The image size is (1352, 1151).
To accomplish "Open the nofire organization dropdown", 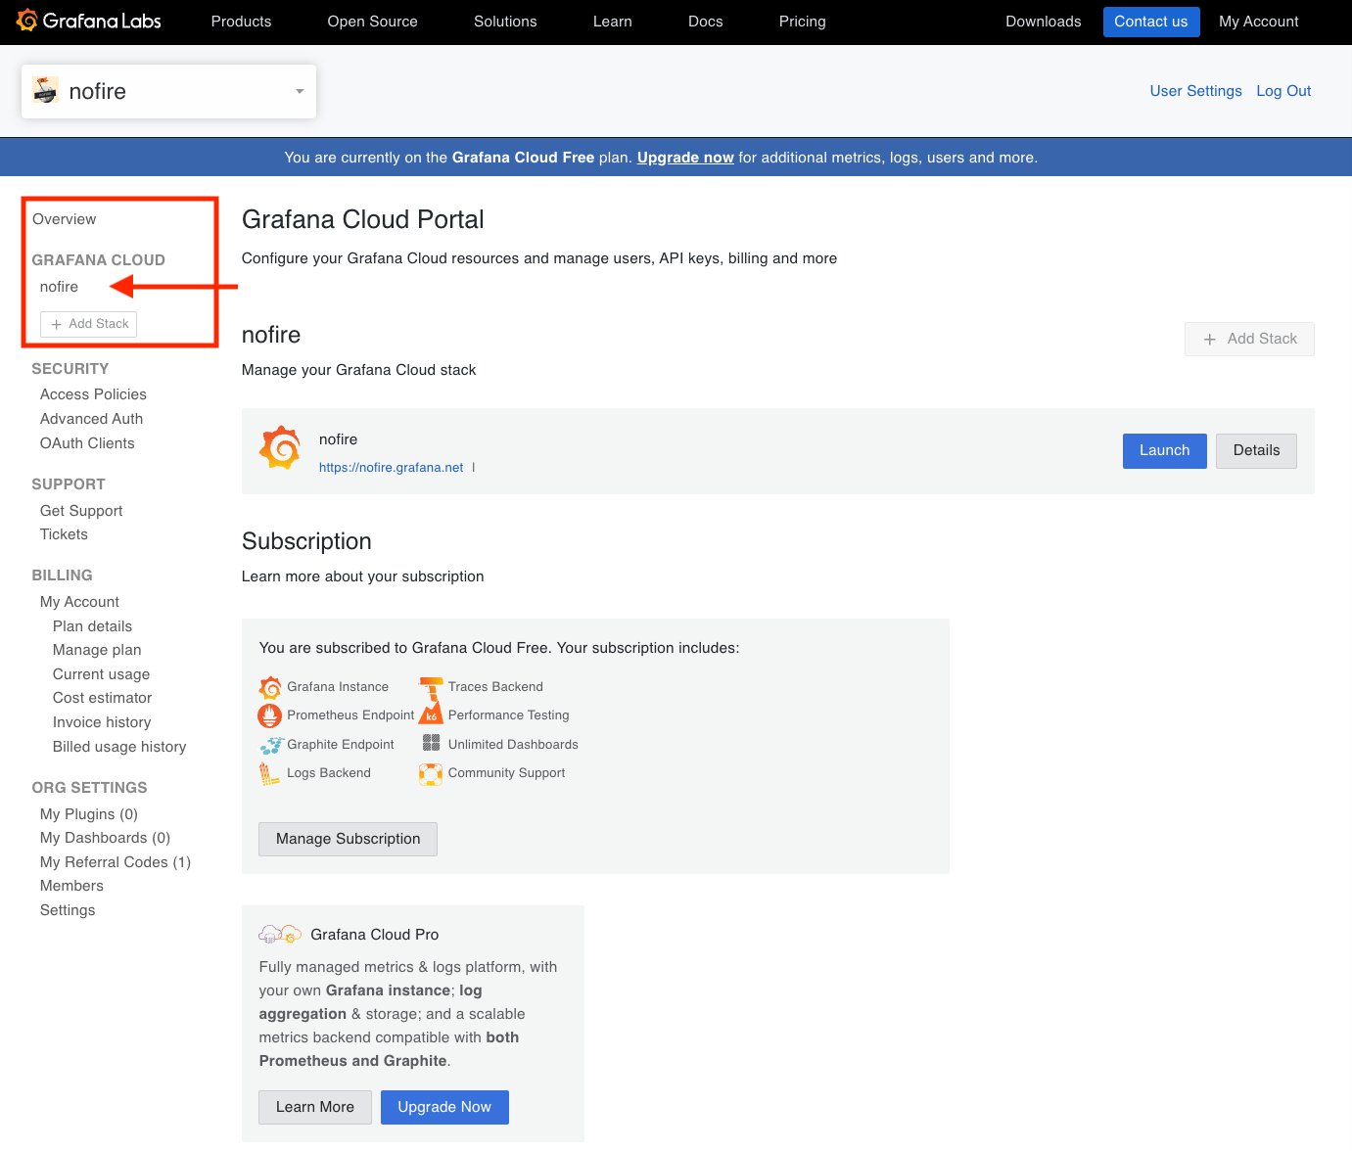I will coord(168,91).
